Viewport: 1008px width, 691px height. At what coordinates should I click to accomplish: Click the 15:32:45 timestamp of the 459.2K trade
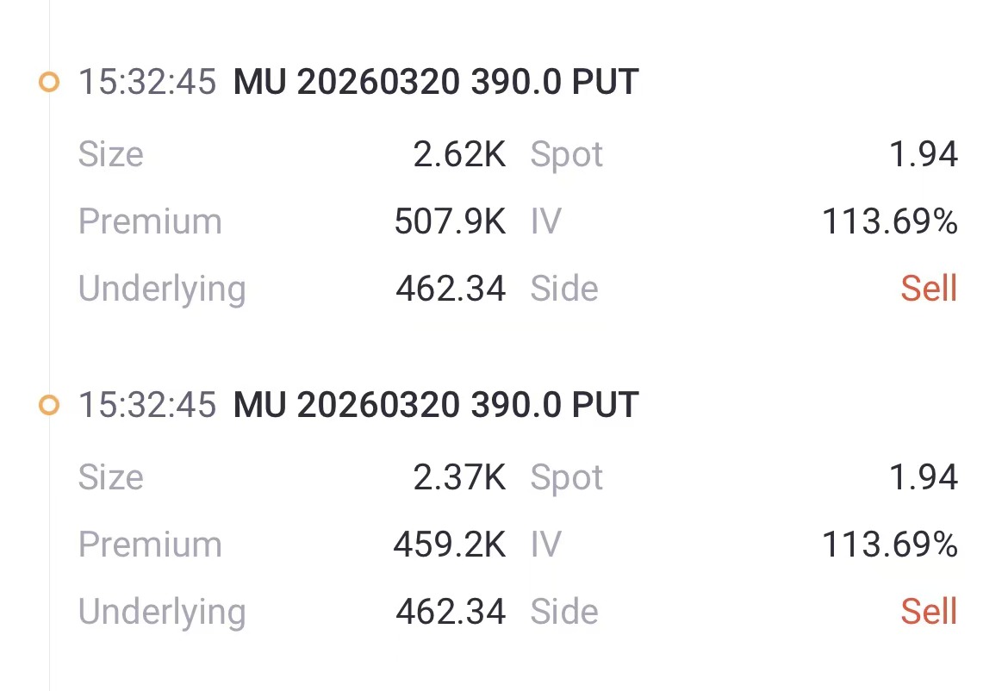[x=147, y=405]
